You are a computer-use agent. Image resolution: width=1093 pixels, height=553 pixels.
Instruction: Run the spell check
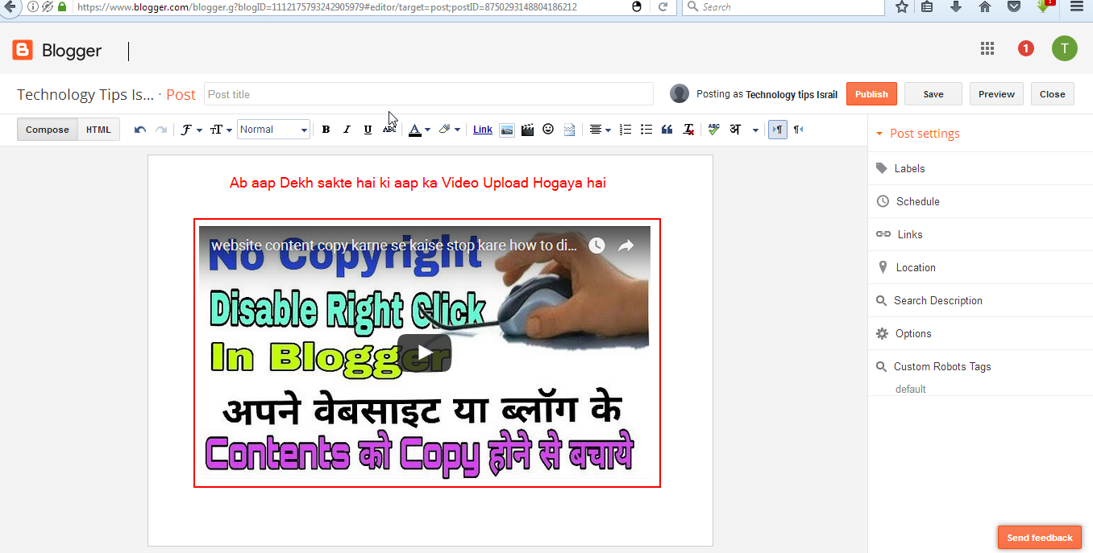point(714,130)
